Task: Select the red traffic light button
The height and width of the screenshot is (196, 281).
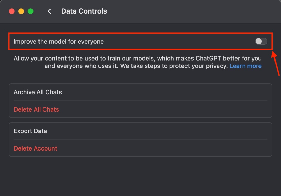Action: coord(12,11)
